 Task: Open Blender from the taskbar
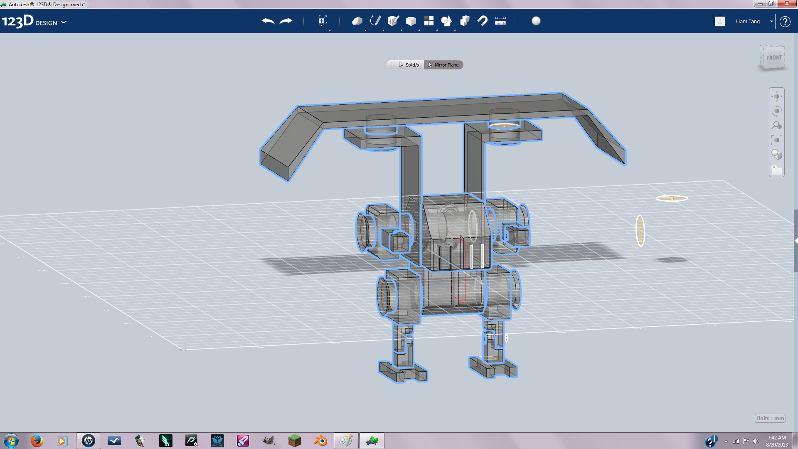(x=320, y=441)
